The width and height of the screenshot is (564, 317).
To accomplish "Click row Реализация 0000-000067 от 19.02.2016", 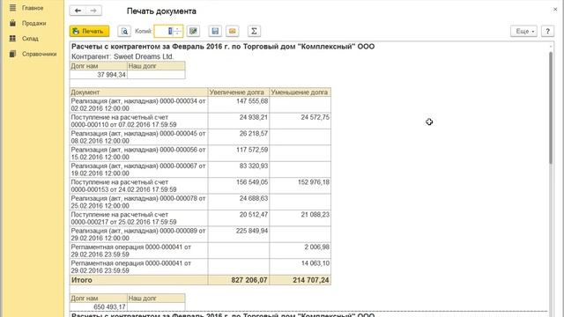I will click(x=139, y=169).
